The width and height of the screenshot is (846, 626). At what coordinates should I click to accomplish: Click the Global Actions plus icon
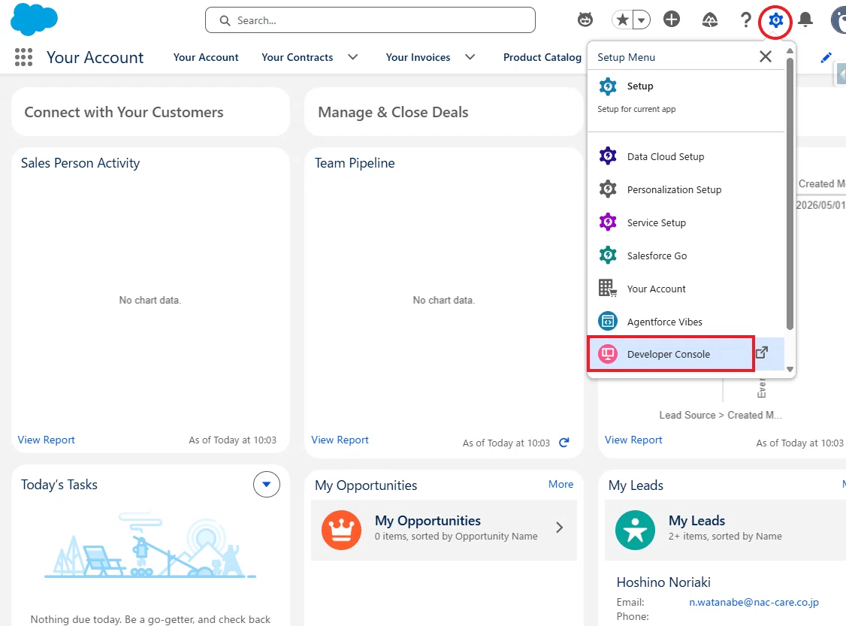pos(671,20)
